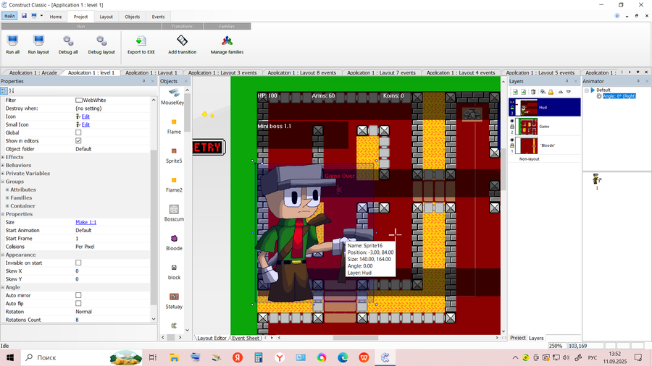Screen dimensions: 652x366
Task: Enable Invisible on start checkbox
Action: click(x=78, y=263)
